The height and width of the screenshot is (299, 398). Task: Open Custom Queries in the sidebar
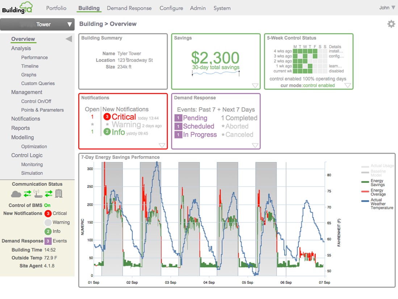pos(38,83)
